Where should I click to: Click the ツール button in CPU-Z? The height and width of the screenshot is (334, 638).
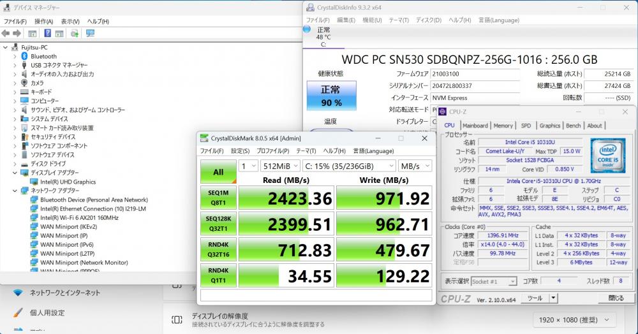click(x=535, y=298)
